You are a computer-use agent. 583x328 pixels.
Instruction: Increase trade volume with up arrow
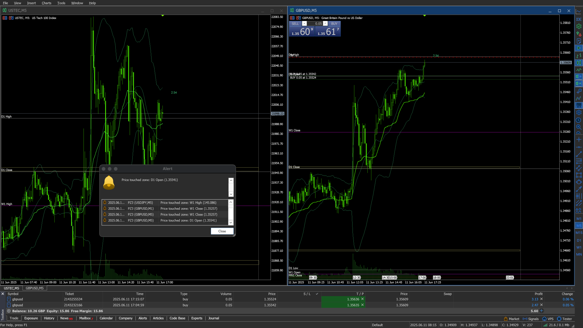point(325,23)
